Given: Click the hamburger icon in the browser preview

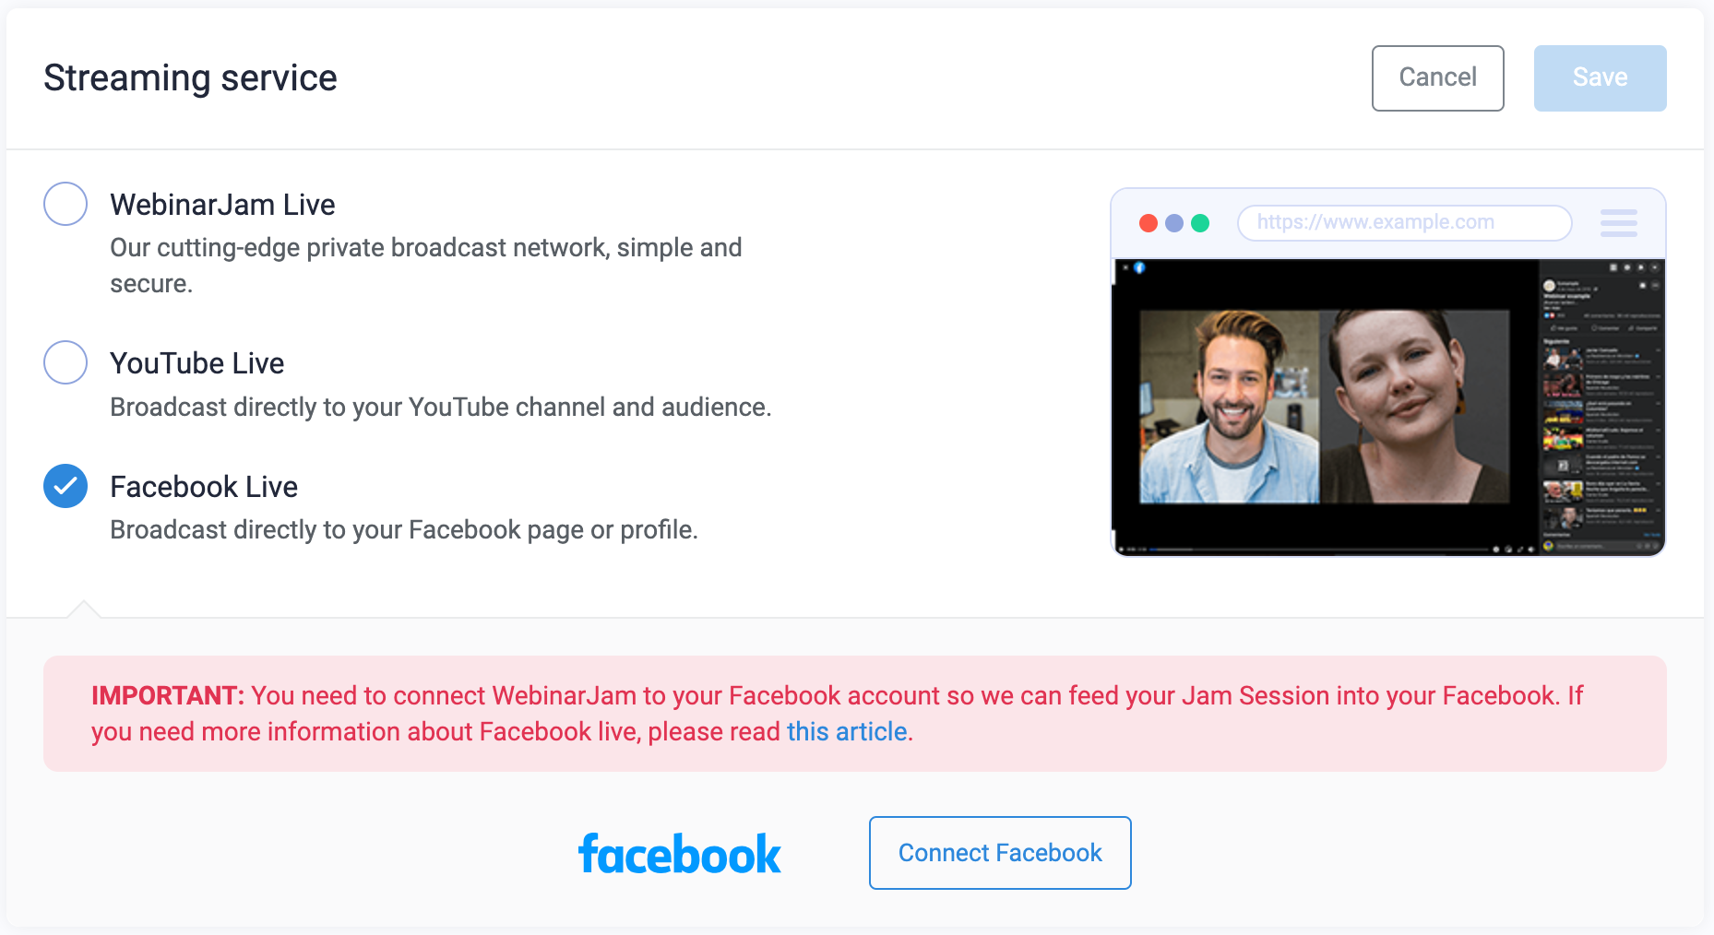Looking at the screenshot, I should point(1618,222).
